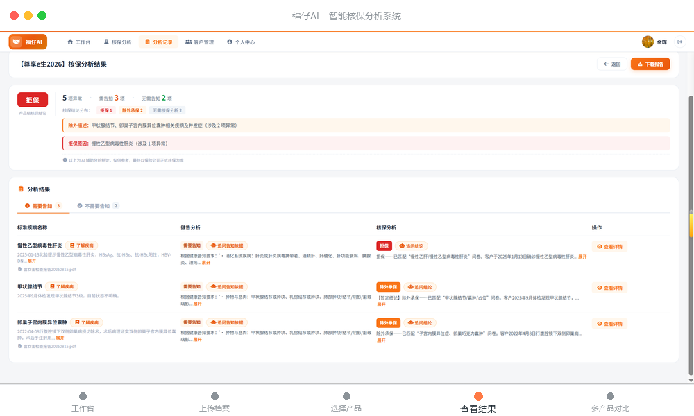Click the 除外承保 tag in 卵巢子宫内膜异位囊肿 row

[389, 323]
